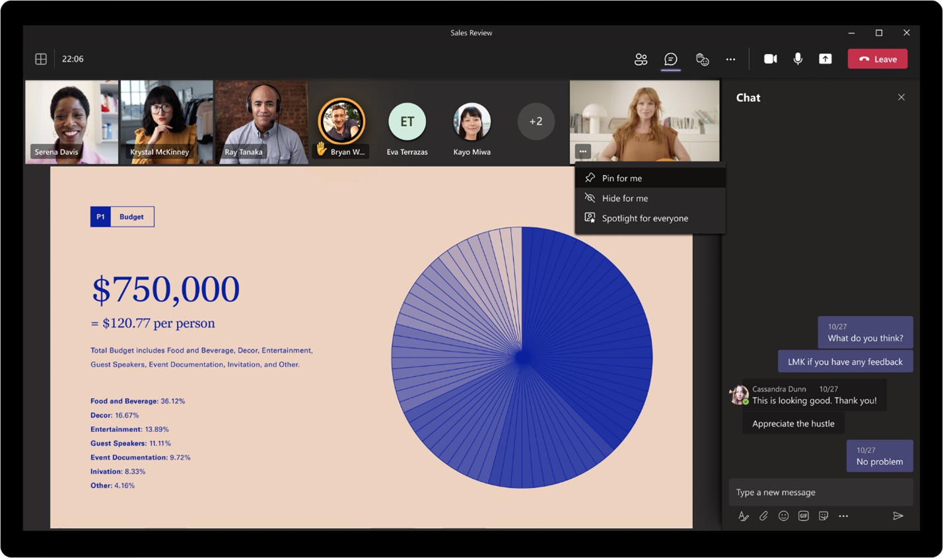This screenshot has height=558, width=943.
Task: Open the emoji picker in chat
Action: [x=783, y=516]
